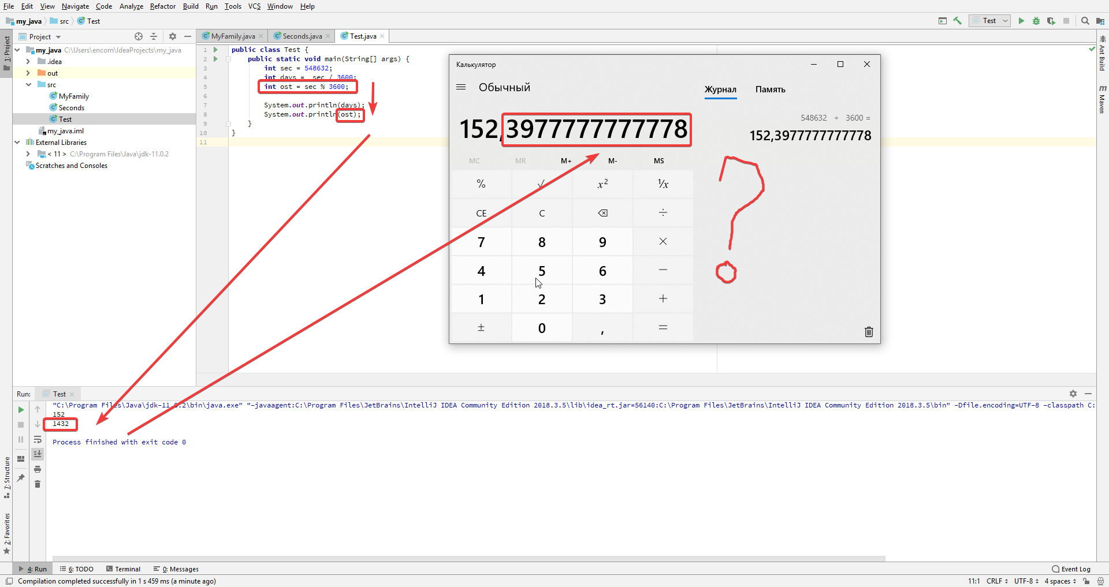Open the 6: TODO tool window
The image size is (1109, 587).
[x=76, y=569]
